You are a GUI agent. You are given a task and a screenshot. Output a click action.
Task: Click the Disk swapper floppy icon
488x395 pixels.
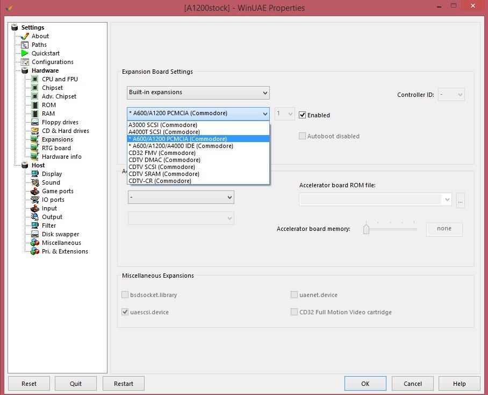35,234
